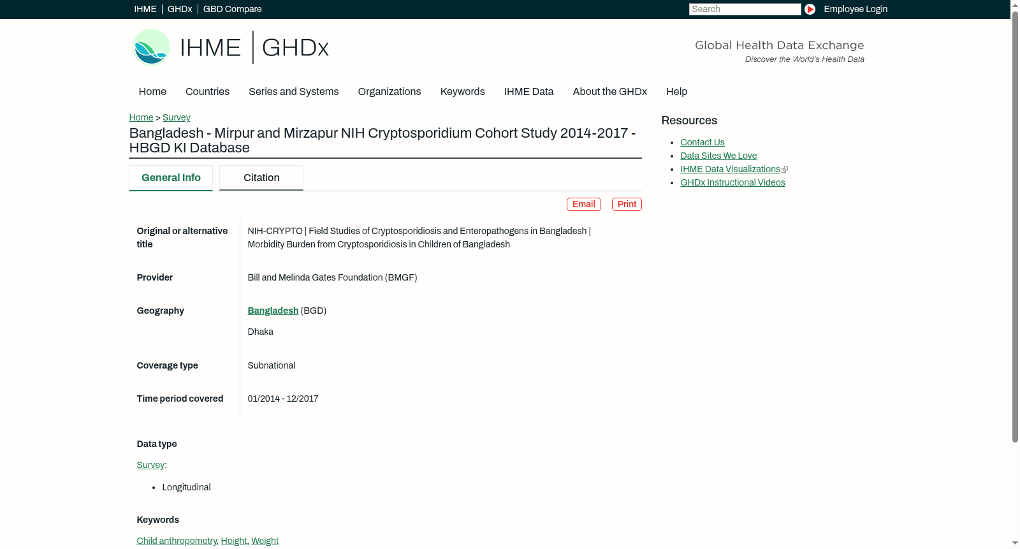Click the '01/2014 - 12/2017' time period text
The width and height of the screenshot is (1020, 549).
283,399
